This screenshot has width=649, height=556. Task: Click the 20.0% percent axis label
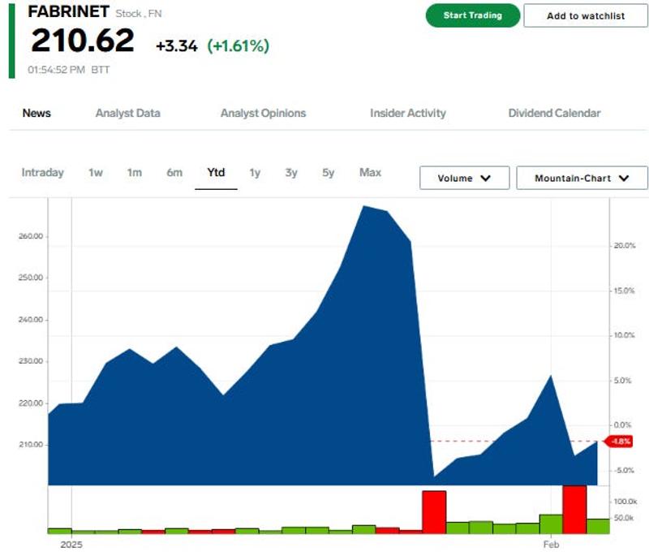tap(625, 245)
